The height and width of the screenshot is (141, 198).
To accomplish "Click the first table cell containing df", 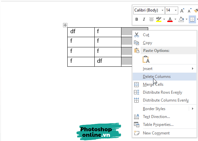I will (81, 32).
